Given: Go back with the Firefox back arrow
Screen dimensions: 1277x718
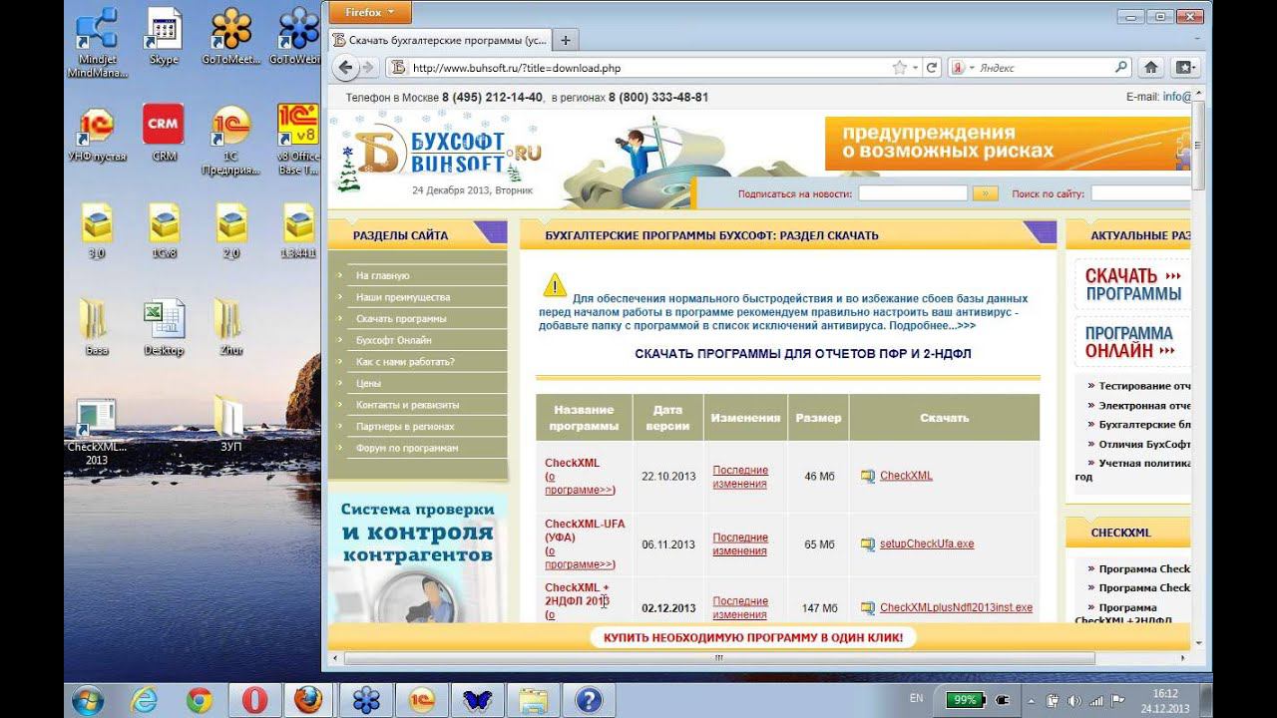Looking at the screenshot, I should click(346, 68).
